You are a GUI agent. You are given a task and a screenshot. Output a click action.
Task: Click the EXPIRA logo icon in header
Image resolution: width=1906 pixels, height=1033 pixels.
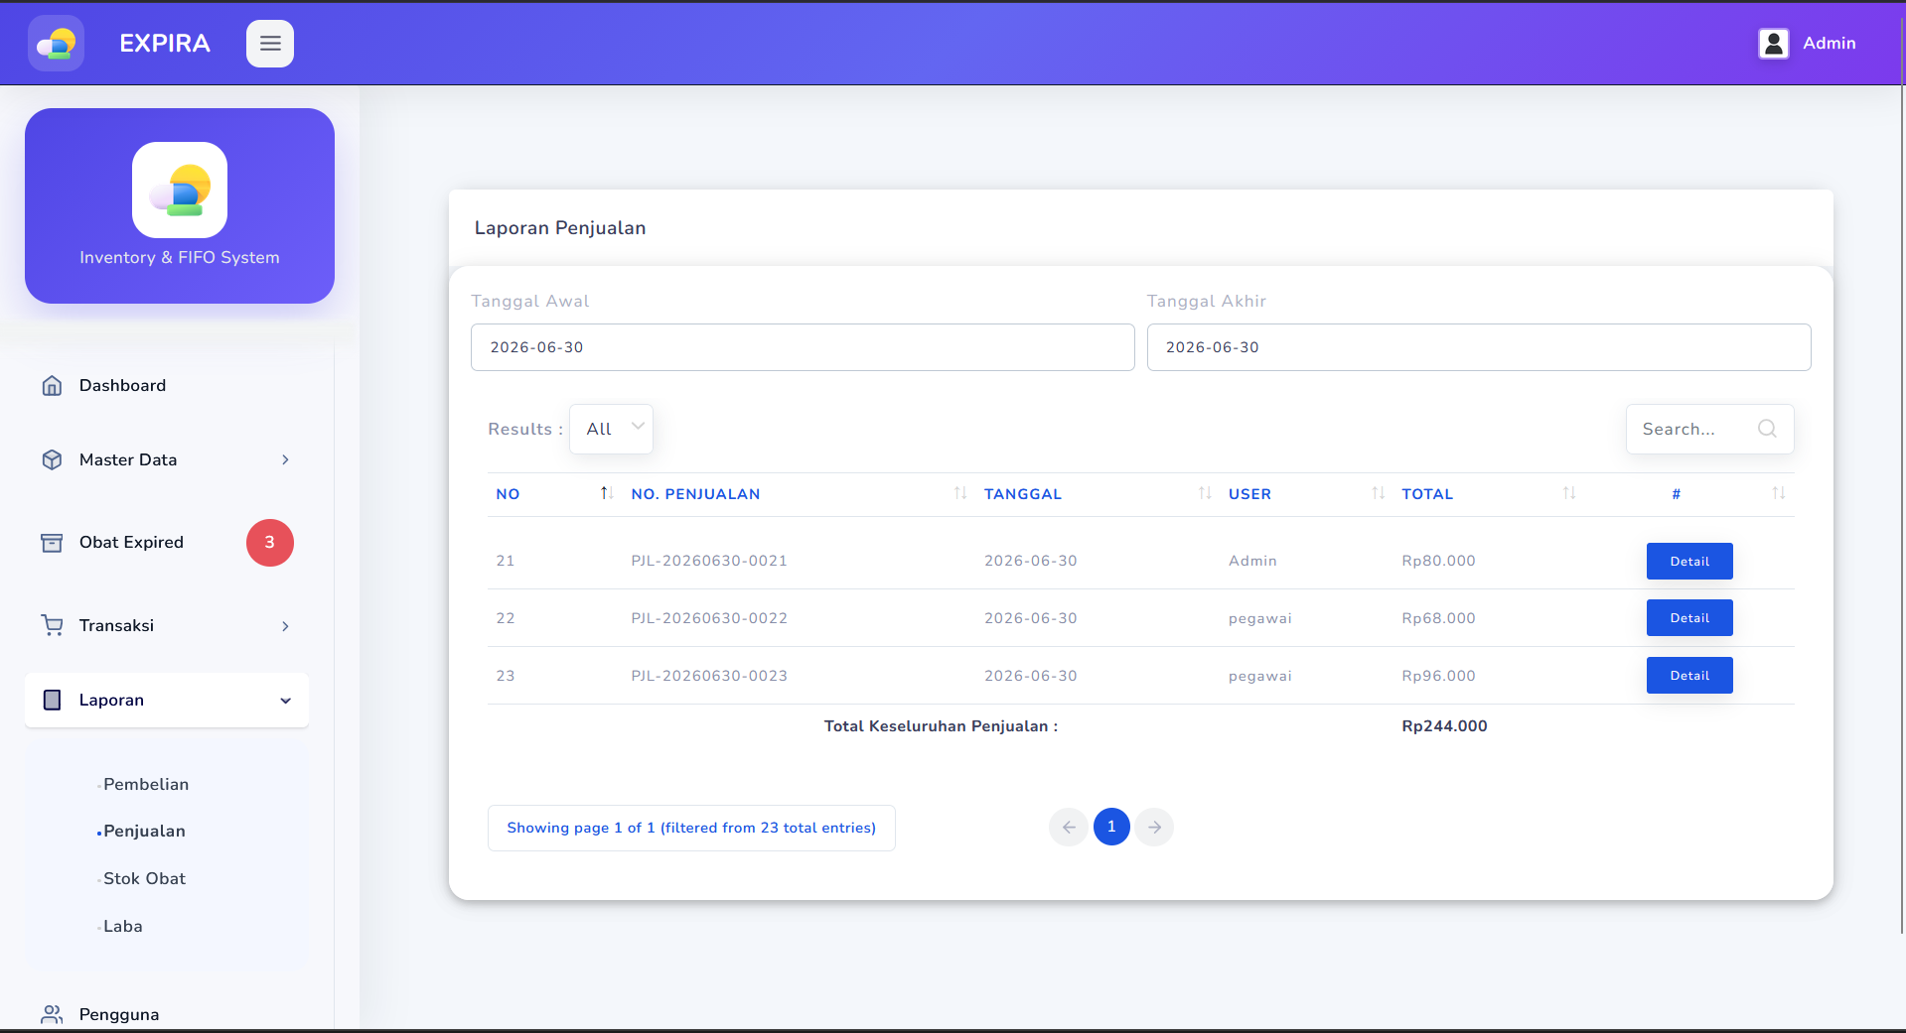(x=56, y=44)
